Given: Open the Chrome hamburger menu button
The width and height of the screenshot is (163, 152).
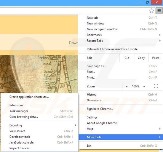Looking at the screenshot, I should pos(159,10).
